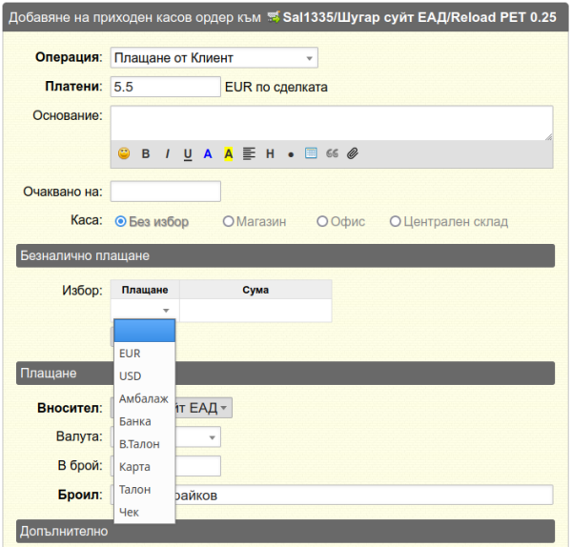Select the Офис cash desk radio
This screenshot has width=572, height=547.
tap(322, 221)
